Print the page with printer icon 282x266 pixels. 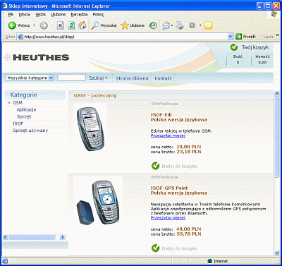pyautogui.click(x=180, y=25)
